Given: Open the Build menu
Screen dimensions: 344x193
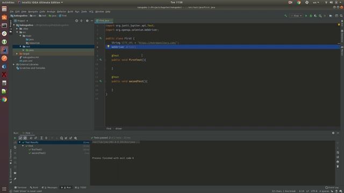Looking at the screenshot, I should pyautogui.click(x=70, y=12).
